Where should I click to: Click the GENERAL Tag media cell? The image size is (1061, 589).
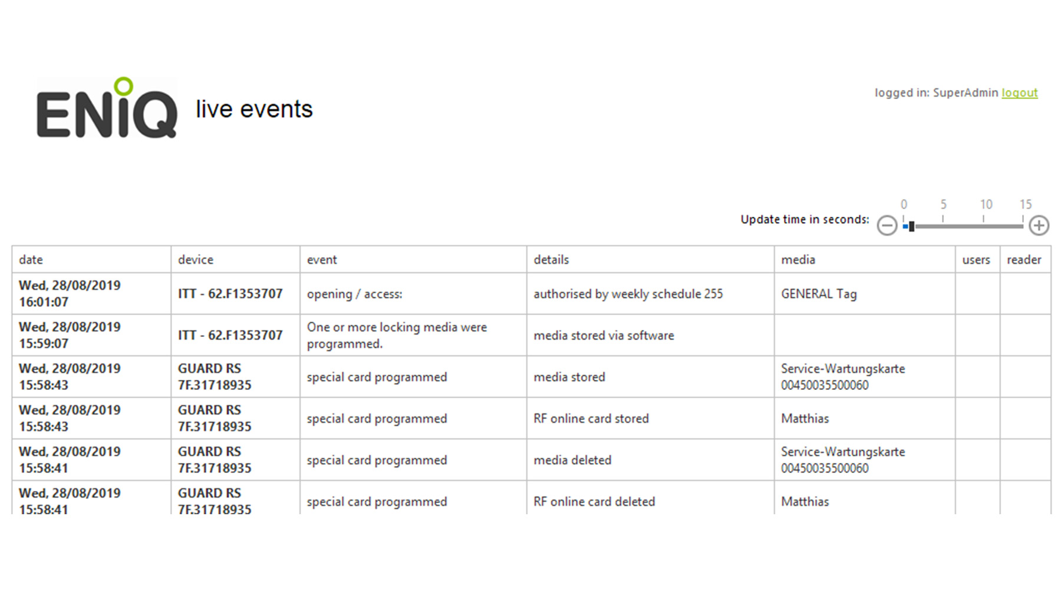819,294
